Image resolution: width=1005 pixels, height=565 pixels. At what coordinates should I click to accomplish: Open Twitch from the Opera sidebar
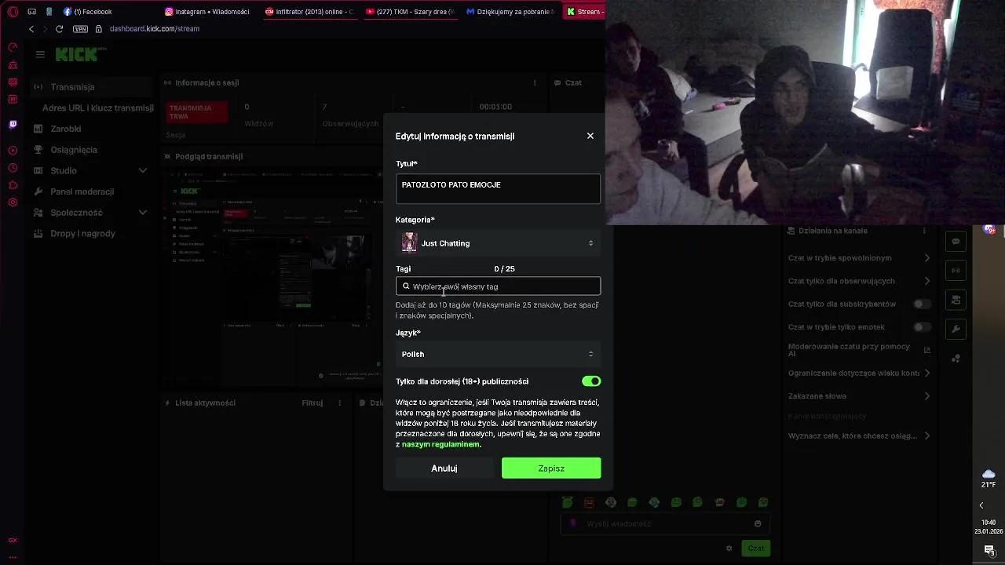[x=13, y=125]
